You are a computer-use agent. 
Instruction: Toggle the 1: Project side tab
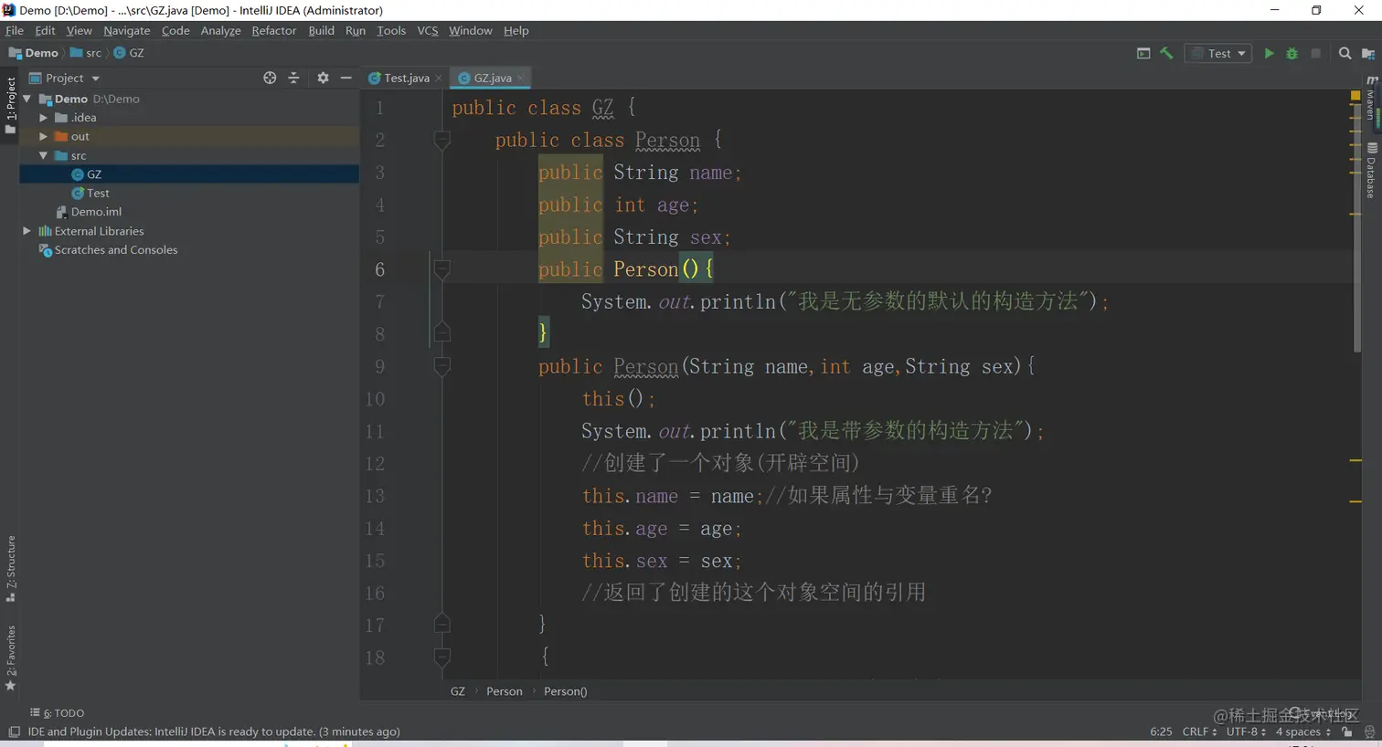(11, 105)
